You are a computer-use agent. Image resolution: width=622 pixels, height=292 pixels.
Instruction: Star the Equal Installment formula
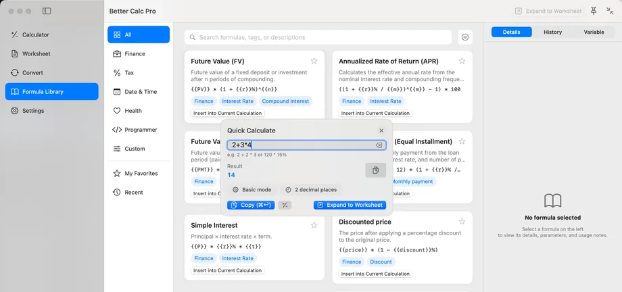coord(462,141)
